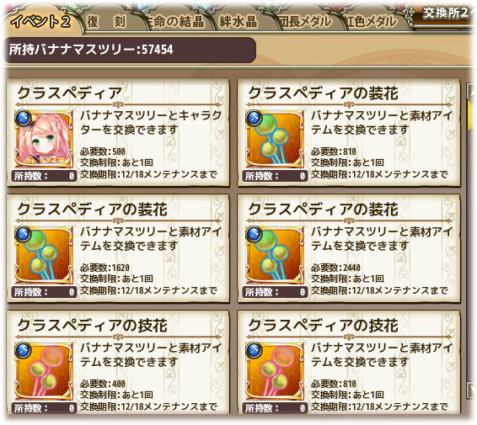477x425 pixels.
Task: Click the 交換所2 header button
Action: (446, 13)
